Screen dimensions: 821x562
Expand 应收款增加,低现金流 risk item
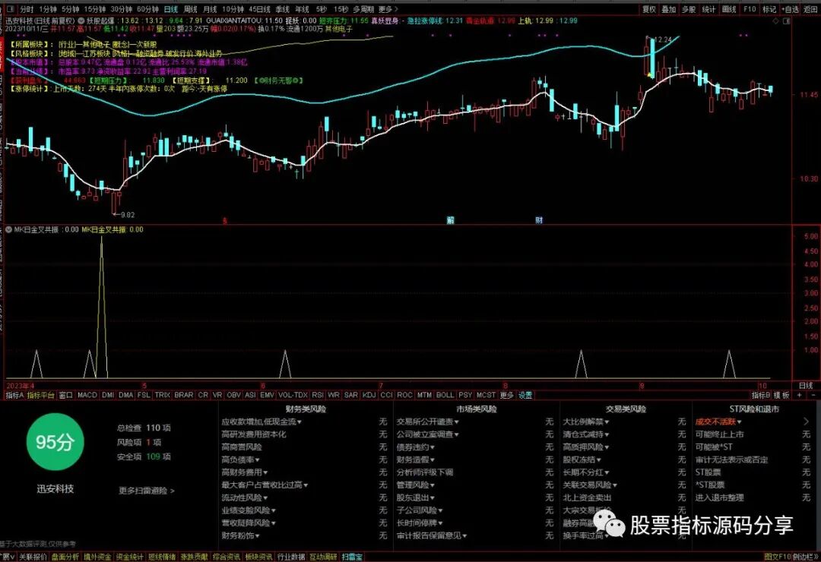(x=262, y=421)
